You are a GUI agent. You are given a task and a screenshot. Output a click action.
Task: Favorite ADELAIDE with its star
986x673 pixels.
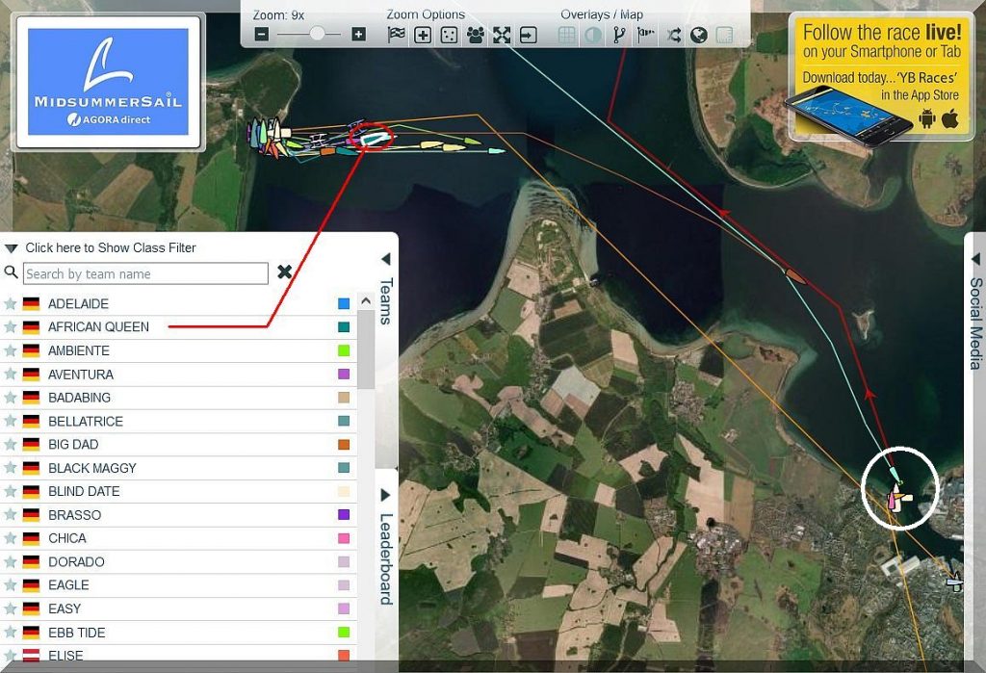pyautogui.click(x=11, y=303)
